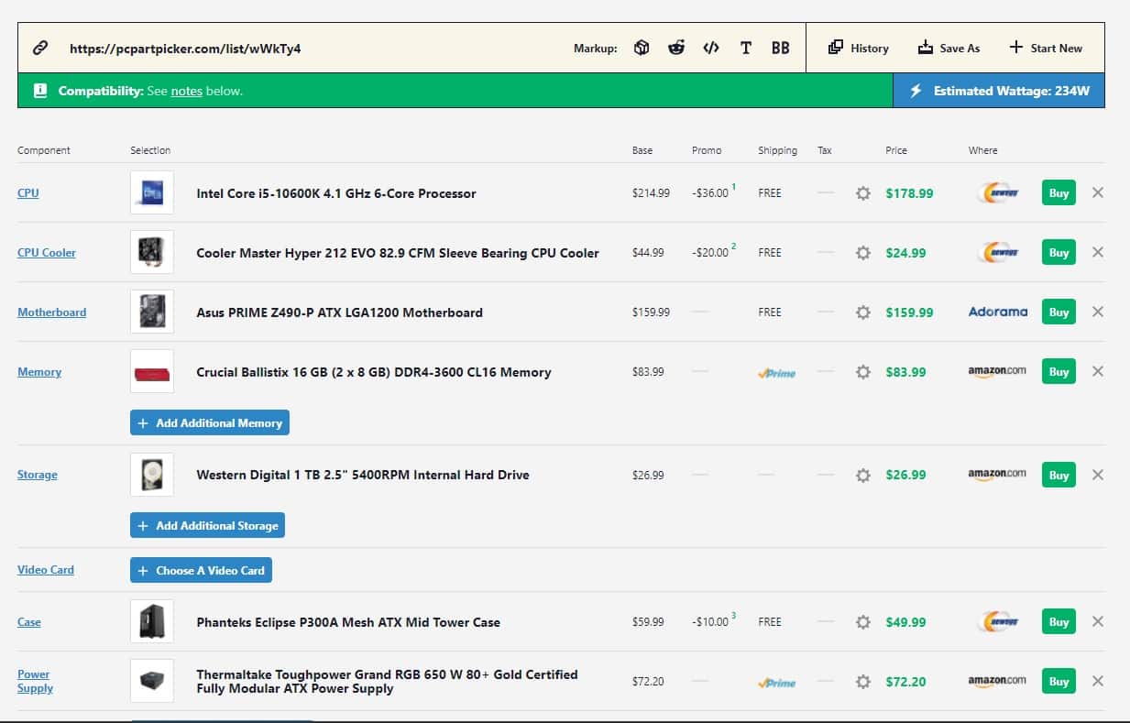Open price settings gear for CPU Cooler
The width and height of the screenshot is (1130, 723).
tap(862, 253)
